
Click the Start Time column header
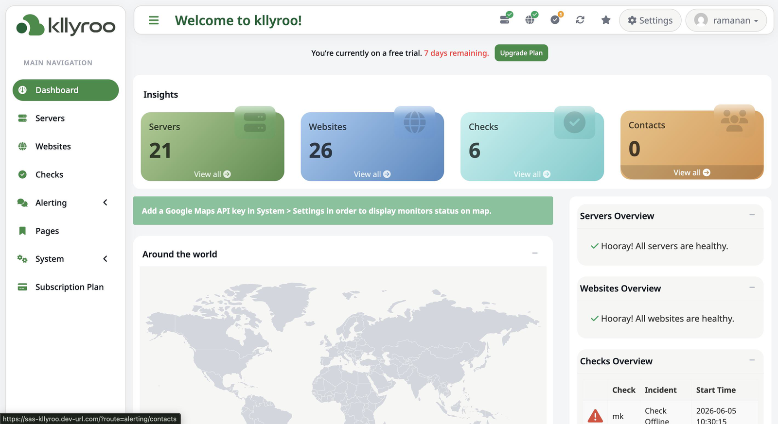pos(716,390)
